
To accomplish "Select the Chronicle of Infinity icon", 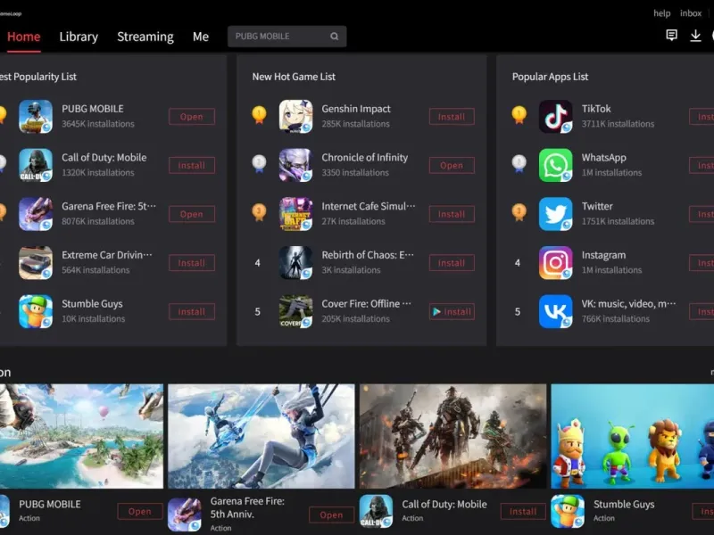I will (295, 165).
